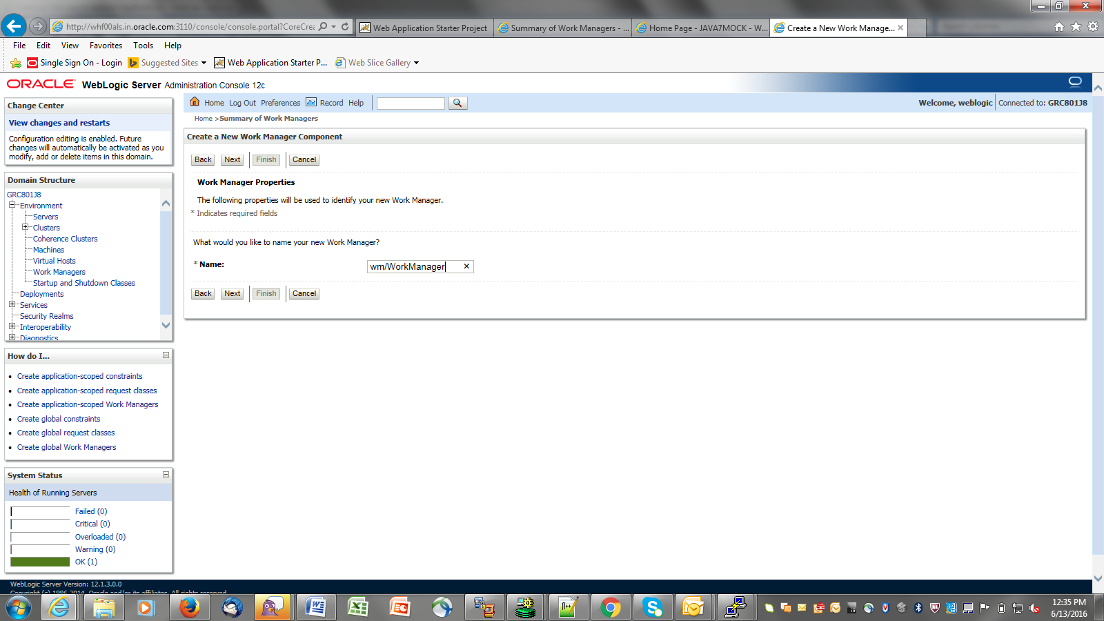Open the address bar dropdown arrow
This screenshot has height=621, width=1104.
coord(334,27)
